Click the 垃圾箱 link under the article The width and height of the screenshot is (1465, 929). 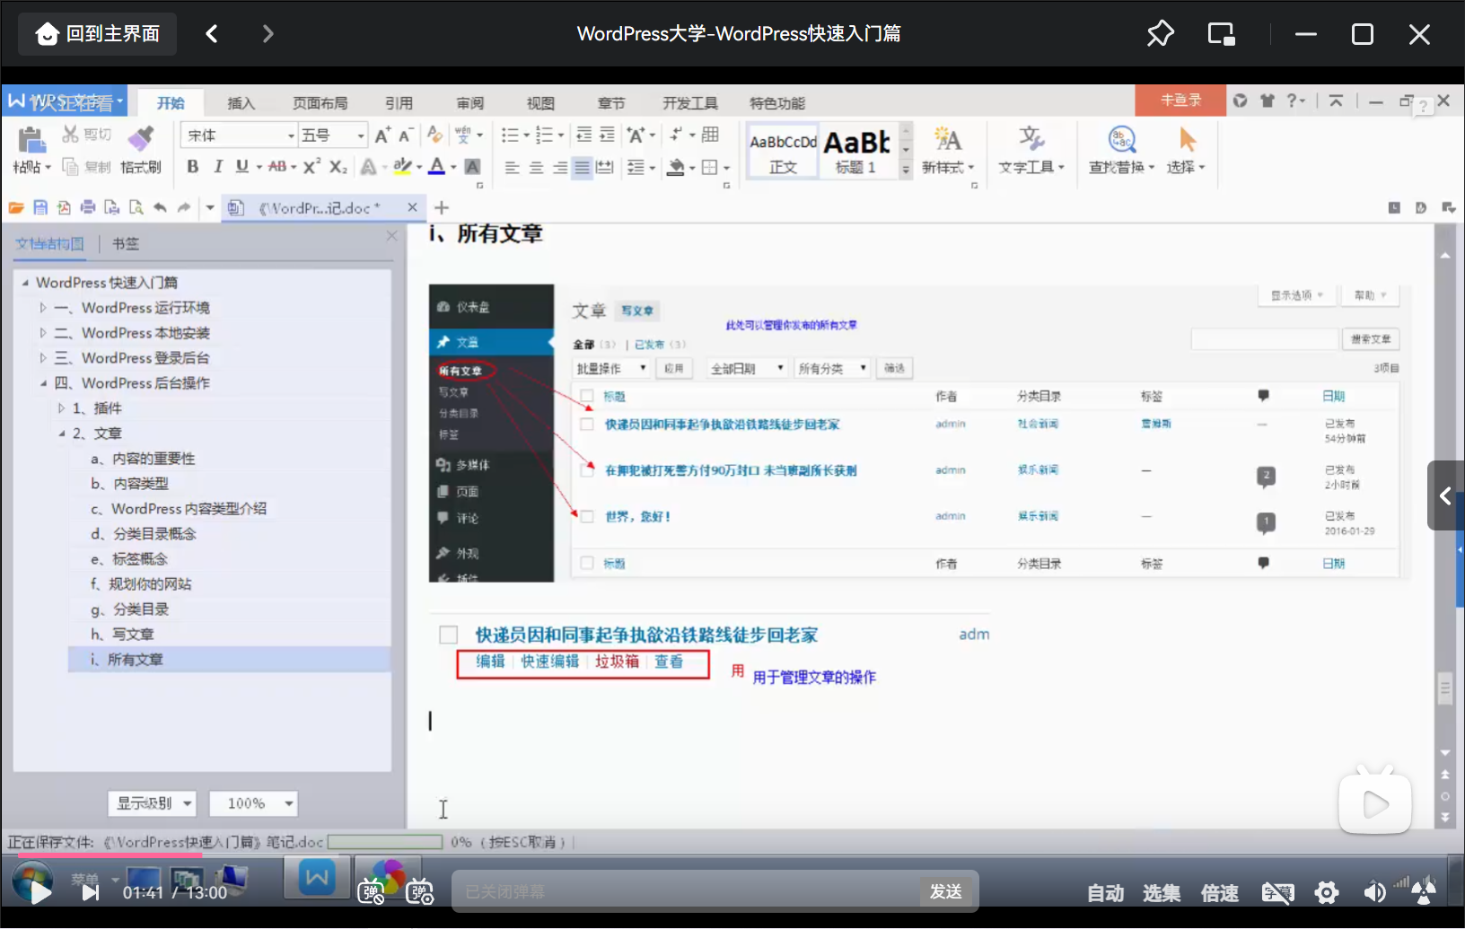617,662
